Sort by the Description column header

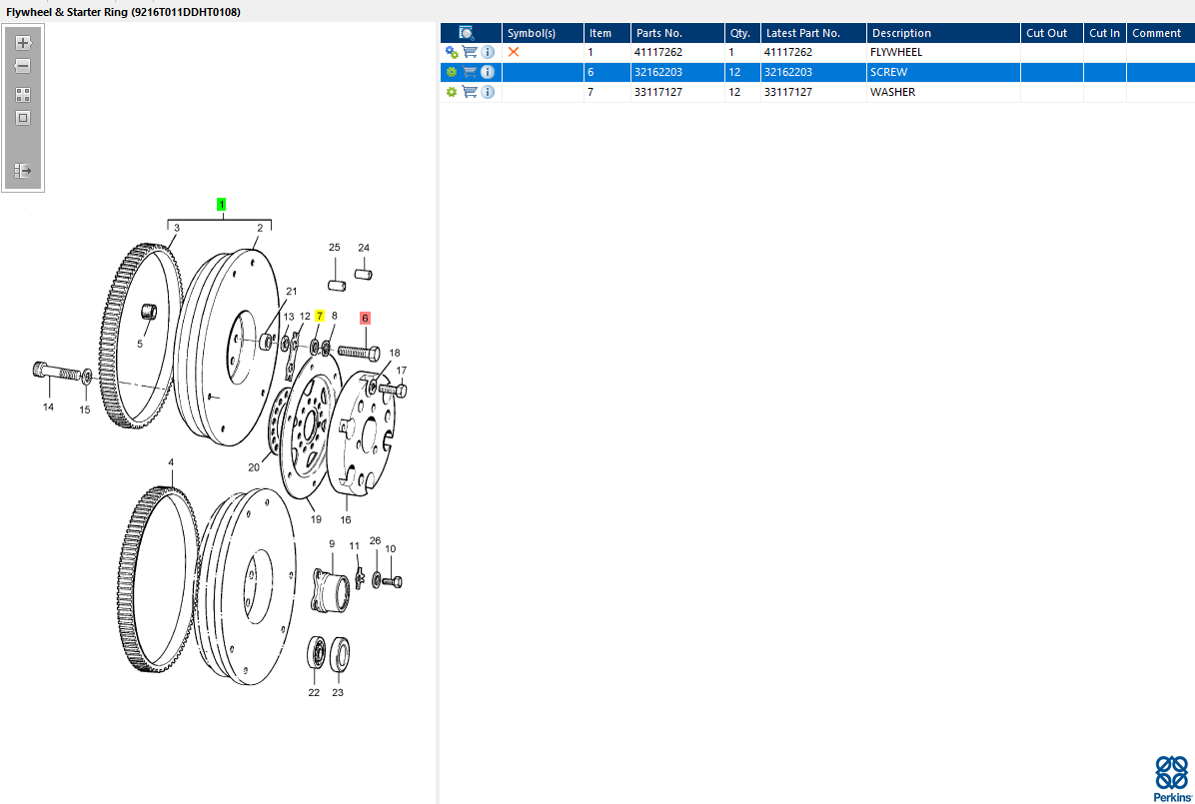pos(943,33)
